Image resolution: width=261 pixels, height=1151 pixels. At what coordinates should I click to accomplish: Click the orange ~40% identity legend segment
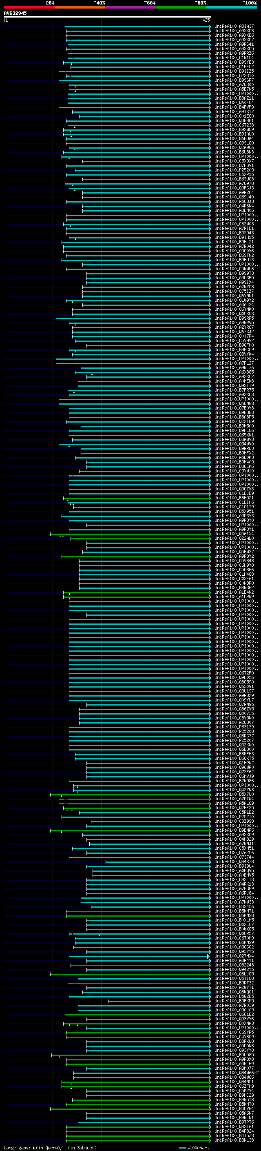(80, 7)
